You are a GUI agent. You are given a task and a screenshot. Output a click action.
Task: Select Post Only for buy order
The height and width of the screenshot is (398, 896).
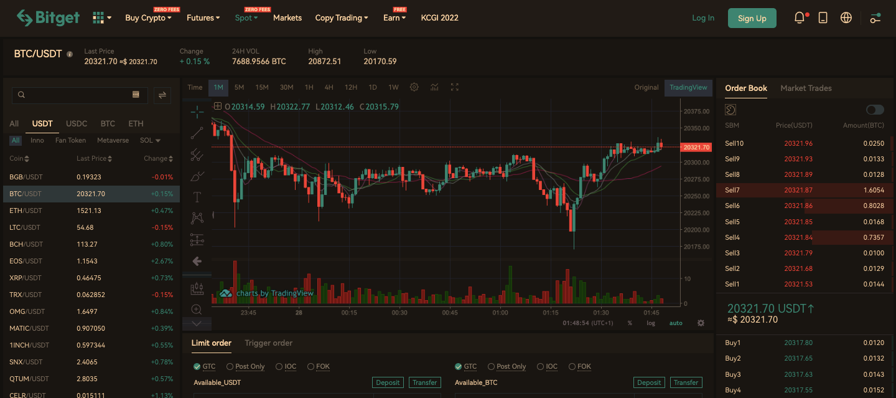click(x=246, y=366)
